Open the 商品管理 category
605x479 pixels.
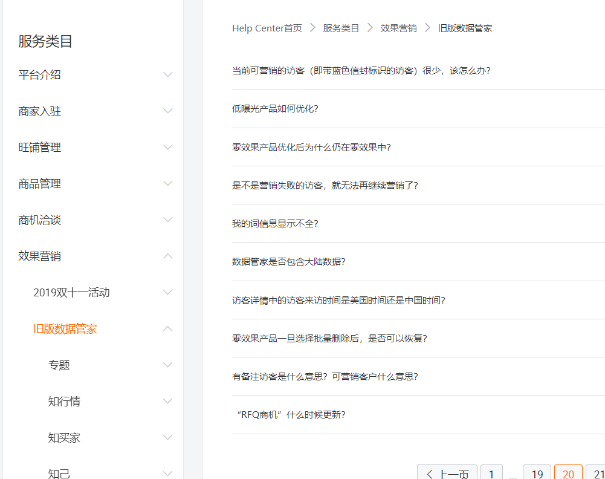click(x=40, y=184)
